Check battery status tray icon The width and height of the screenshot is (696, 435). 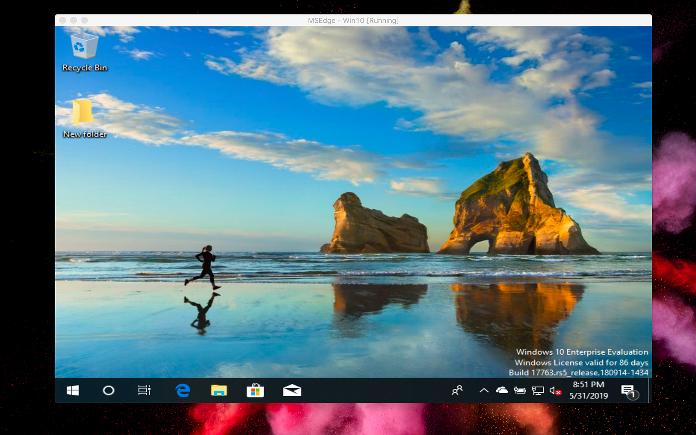click(x=520, y=391)
